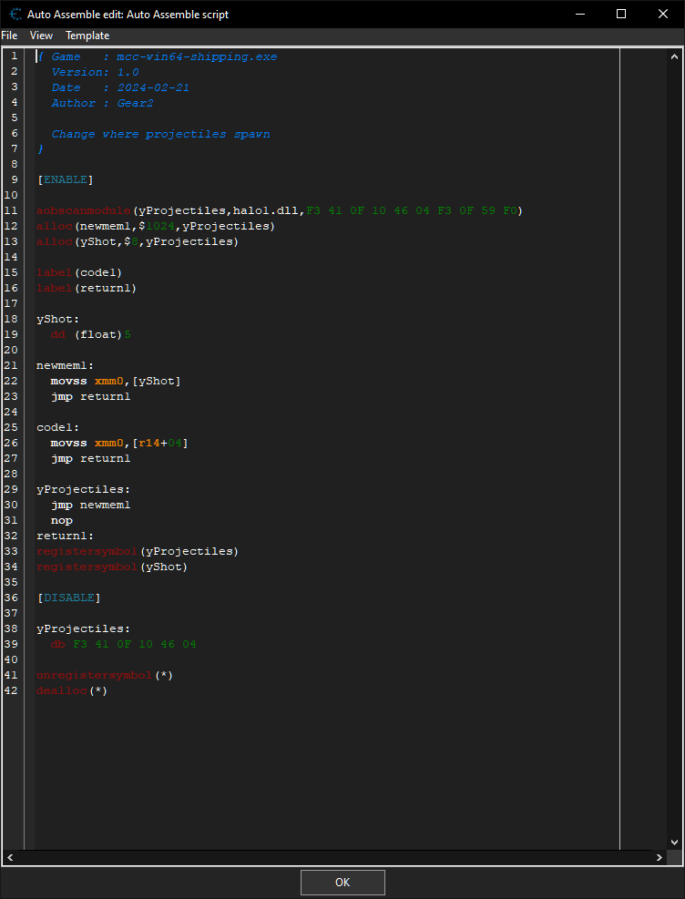Place cursor on the [ENABLE] section line
685x899 pixels.
point(65,179)
